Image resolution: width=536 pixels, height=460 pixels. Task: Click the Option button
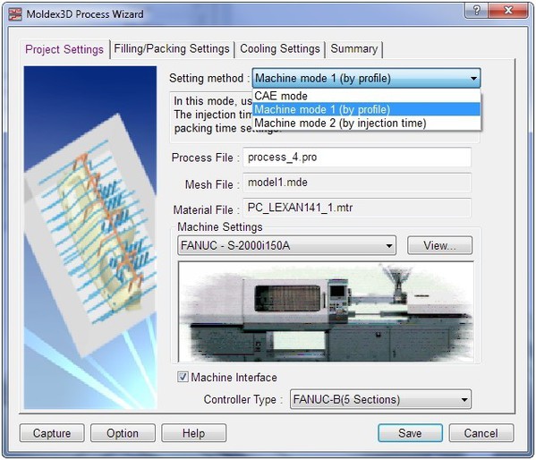point(123,433)
